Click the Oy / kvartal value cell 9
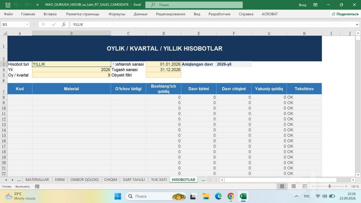 [71, 75]
